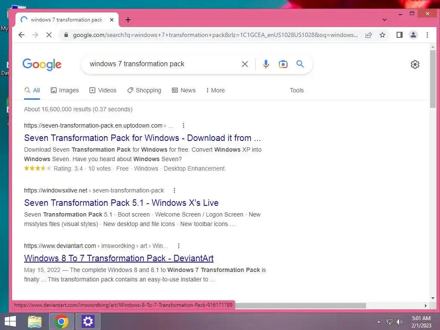Viewport: 440px width, 330px height.
Task: Start voice search with microphone
Action: (266, 64)
